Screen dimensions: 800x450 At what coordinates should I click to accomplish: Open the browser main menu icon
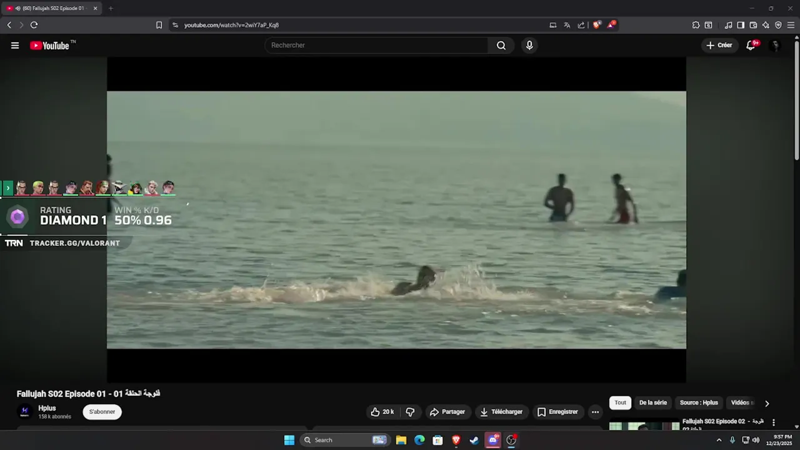click(x=791, y=25)
